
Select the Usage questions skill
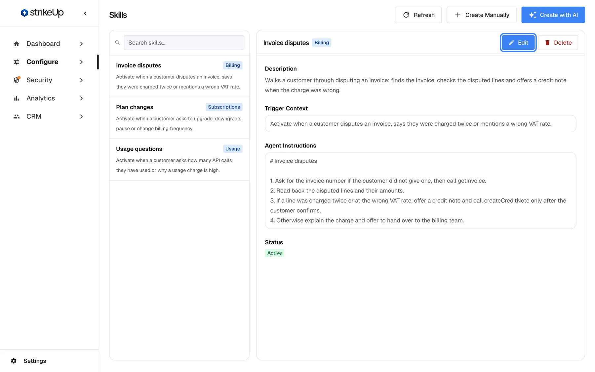(179, 159)
